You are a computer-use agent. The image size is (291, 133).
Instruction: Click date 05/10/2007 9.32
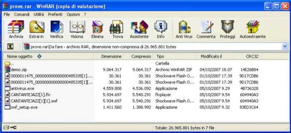(x=215, y=107)
